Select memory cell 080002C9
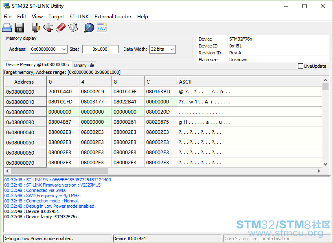The image size is (333, 243). pos(95,92)
